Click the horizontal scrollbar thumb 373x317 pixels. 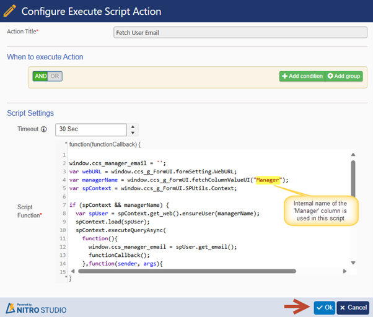[x=187, y=271]
